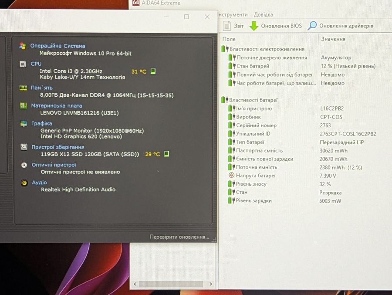Open the Материнська плата section link
Image resolution: width=392 pixels, height=295 pixels.
coord(57,106)
